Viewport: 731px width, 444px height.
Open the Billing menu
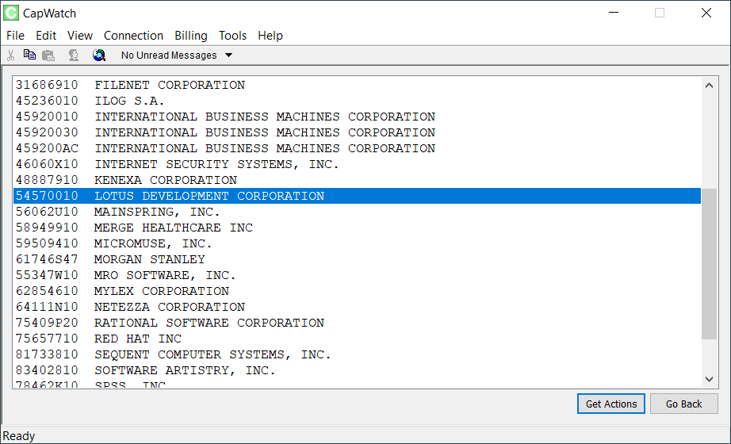click(190, 36)
